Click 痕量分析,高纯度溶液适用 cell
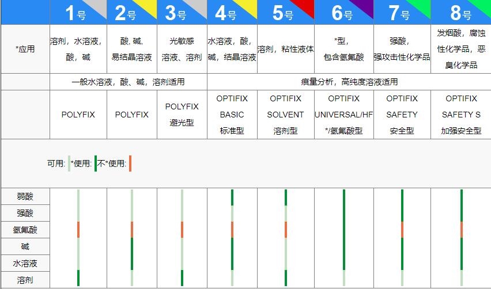The image size is (491, 289). (349, 82)
